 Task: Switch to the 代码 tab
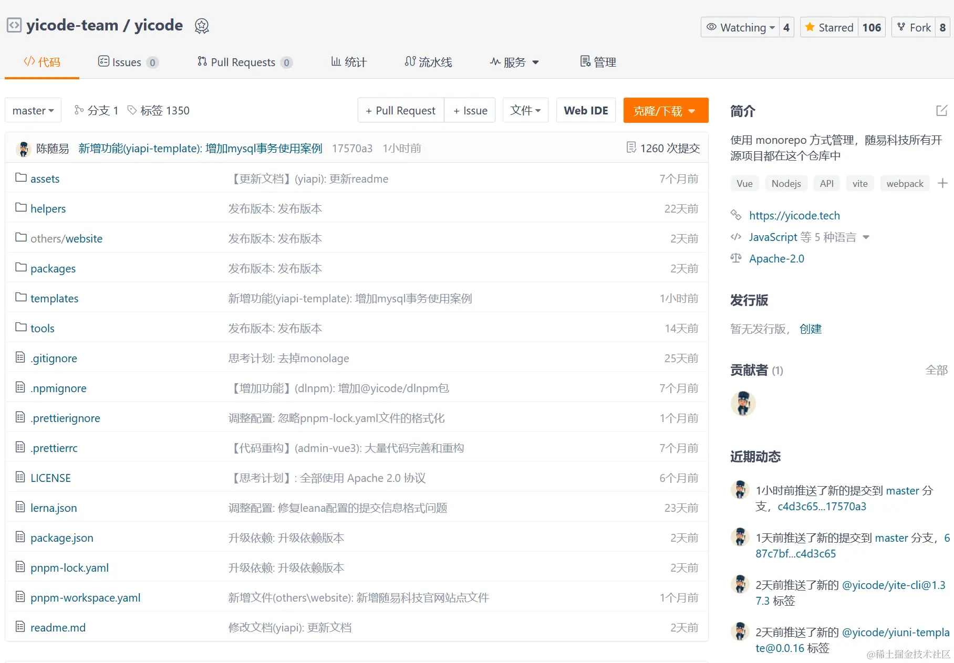coord(42,62)
